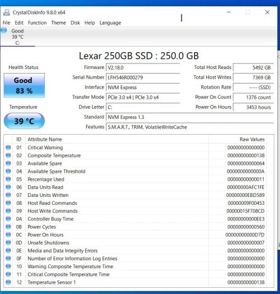
Task: Click the Power On Count 1376 count value
Action: click(x=254, y=97)
